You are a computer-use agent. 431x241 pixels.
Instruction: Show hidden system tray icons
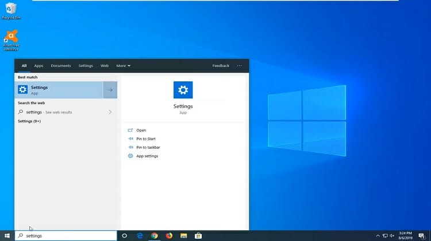tap(378, 236)
